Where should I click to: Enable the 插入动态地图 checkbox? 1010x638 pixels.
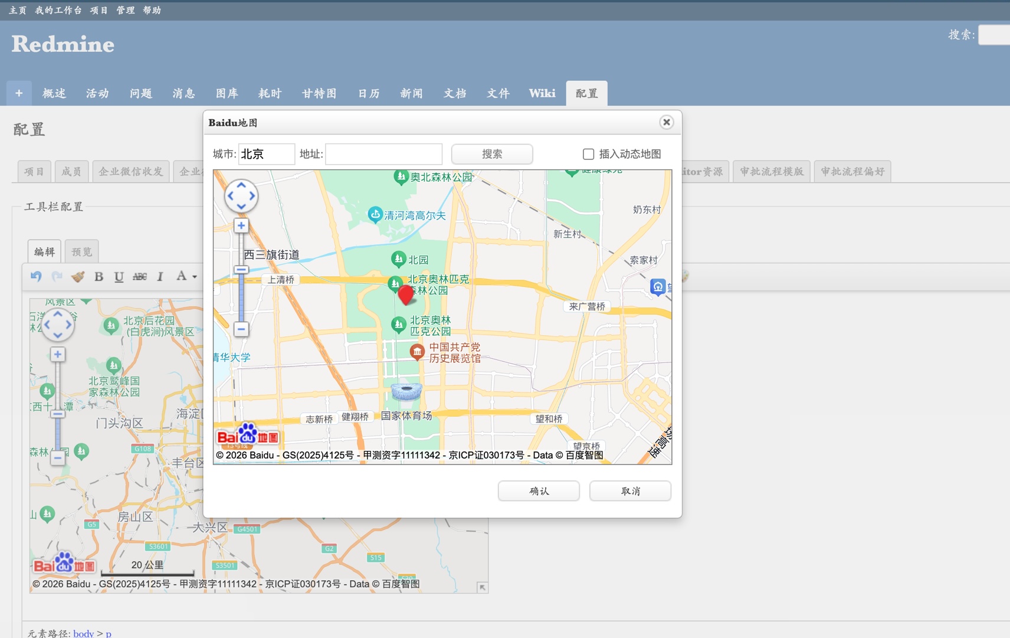coord(588,154)
